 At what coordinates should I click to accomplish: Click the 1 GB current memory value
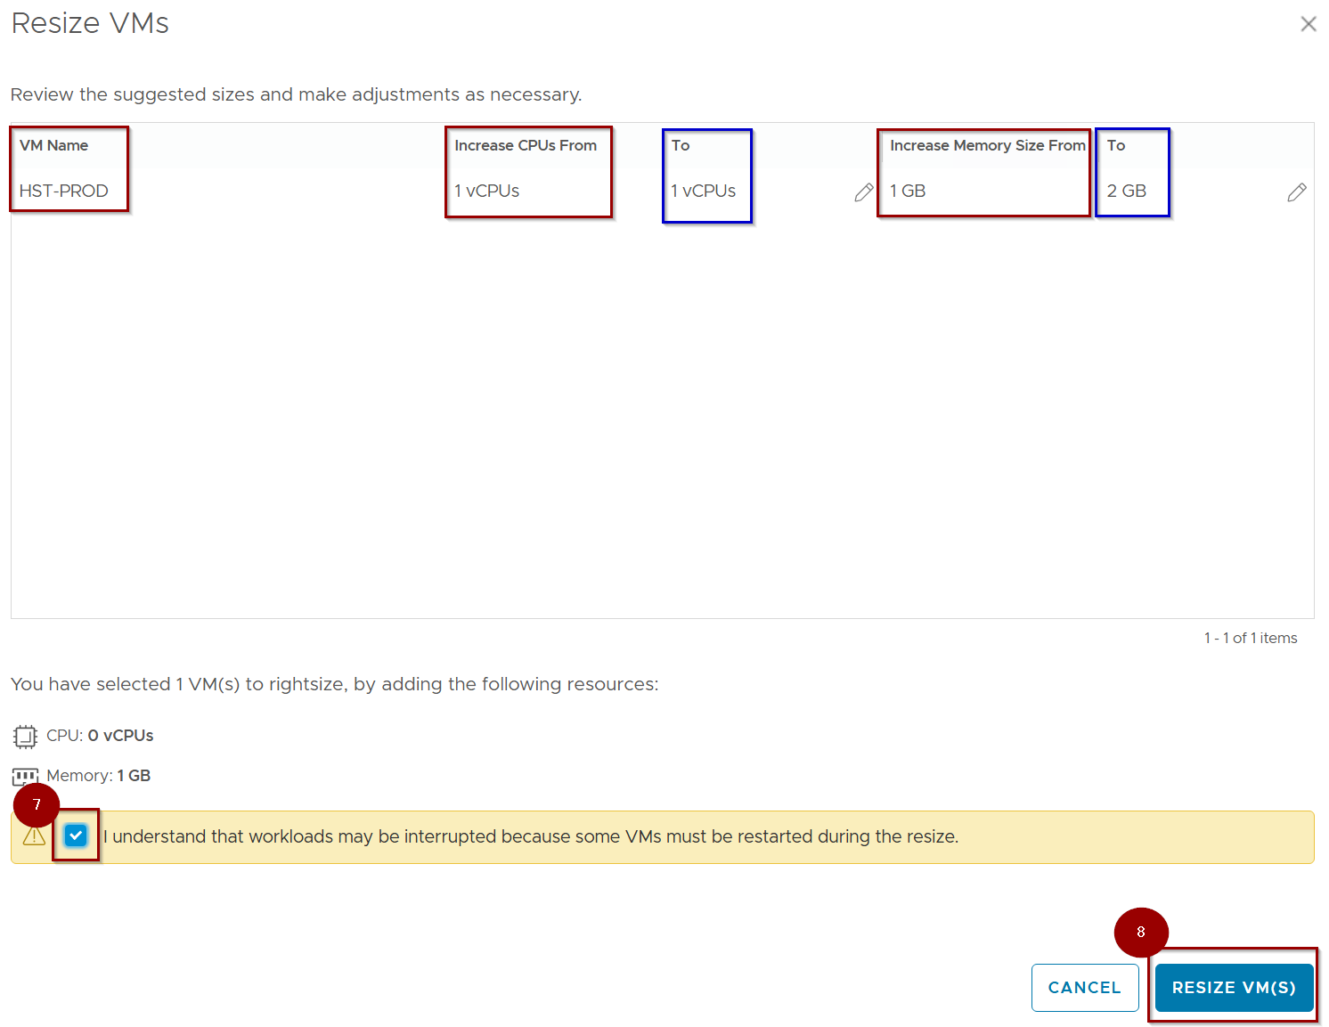tap(908, 191)
